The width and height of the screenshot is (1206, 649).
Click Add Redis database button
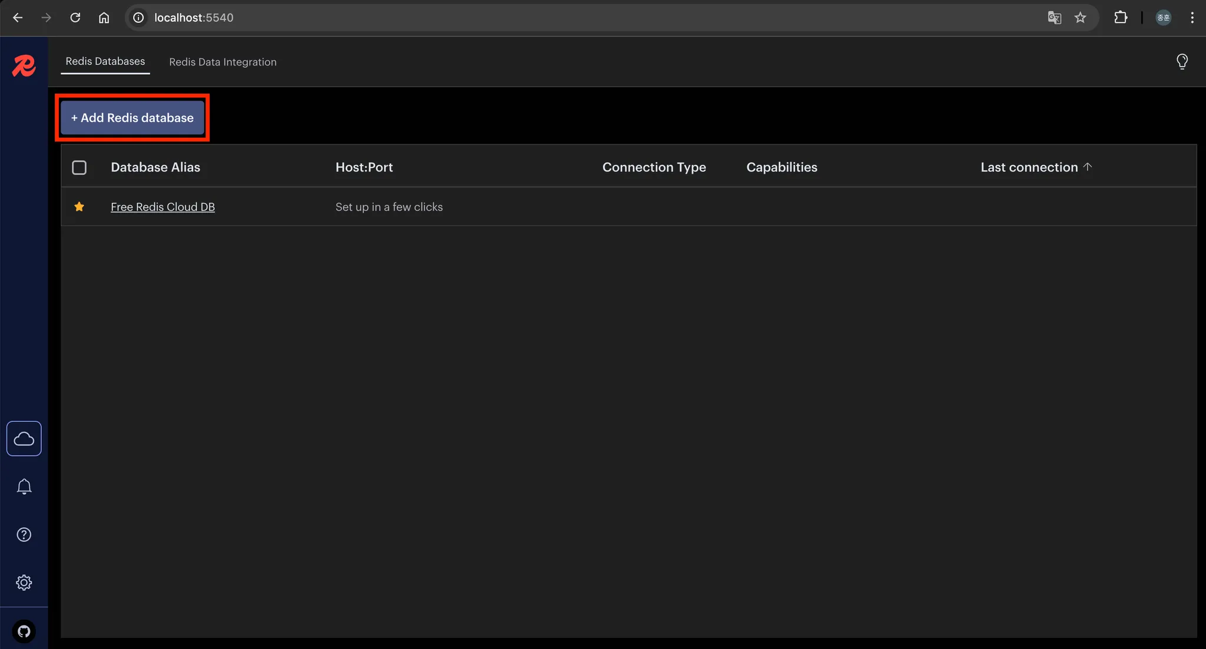[x=132, y=118]
